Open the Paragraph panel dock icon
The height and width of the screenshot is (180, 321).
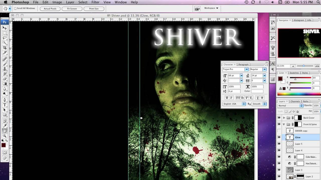(x=273, y=70)
